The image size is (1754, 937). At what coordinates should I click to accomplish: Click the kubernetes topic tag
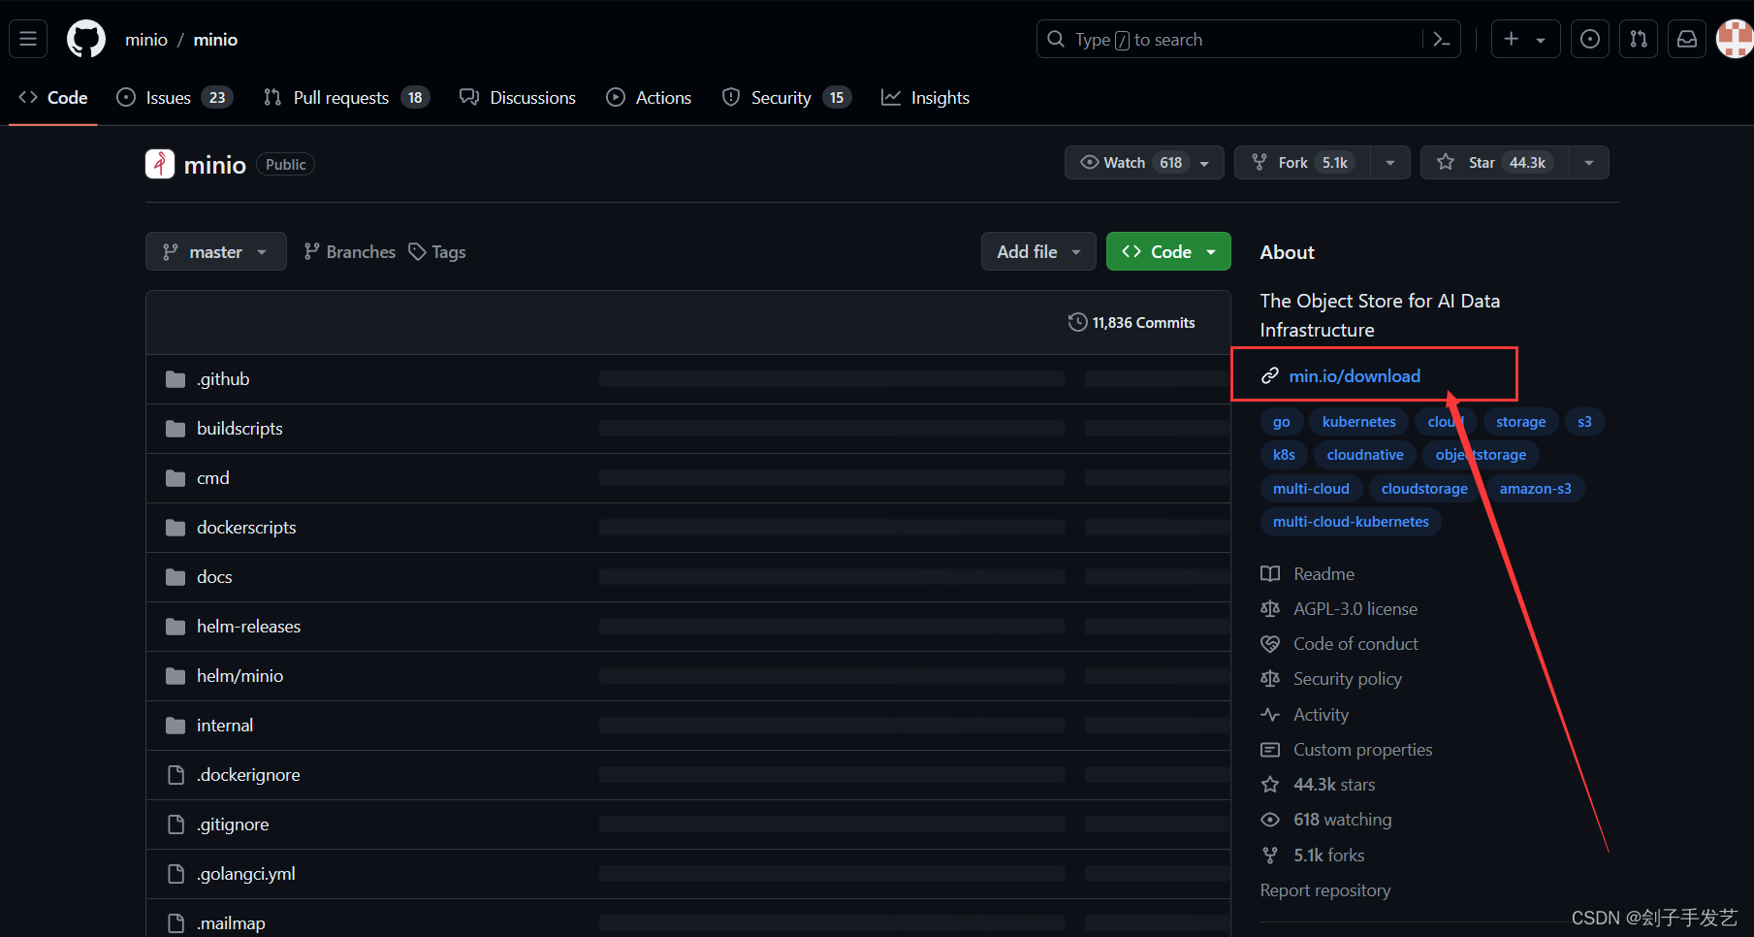(1358, 421)
